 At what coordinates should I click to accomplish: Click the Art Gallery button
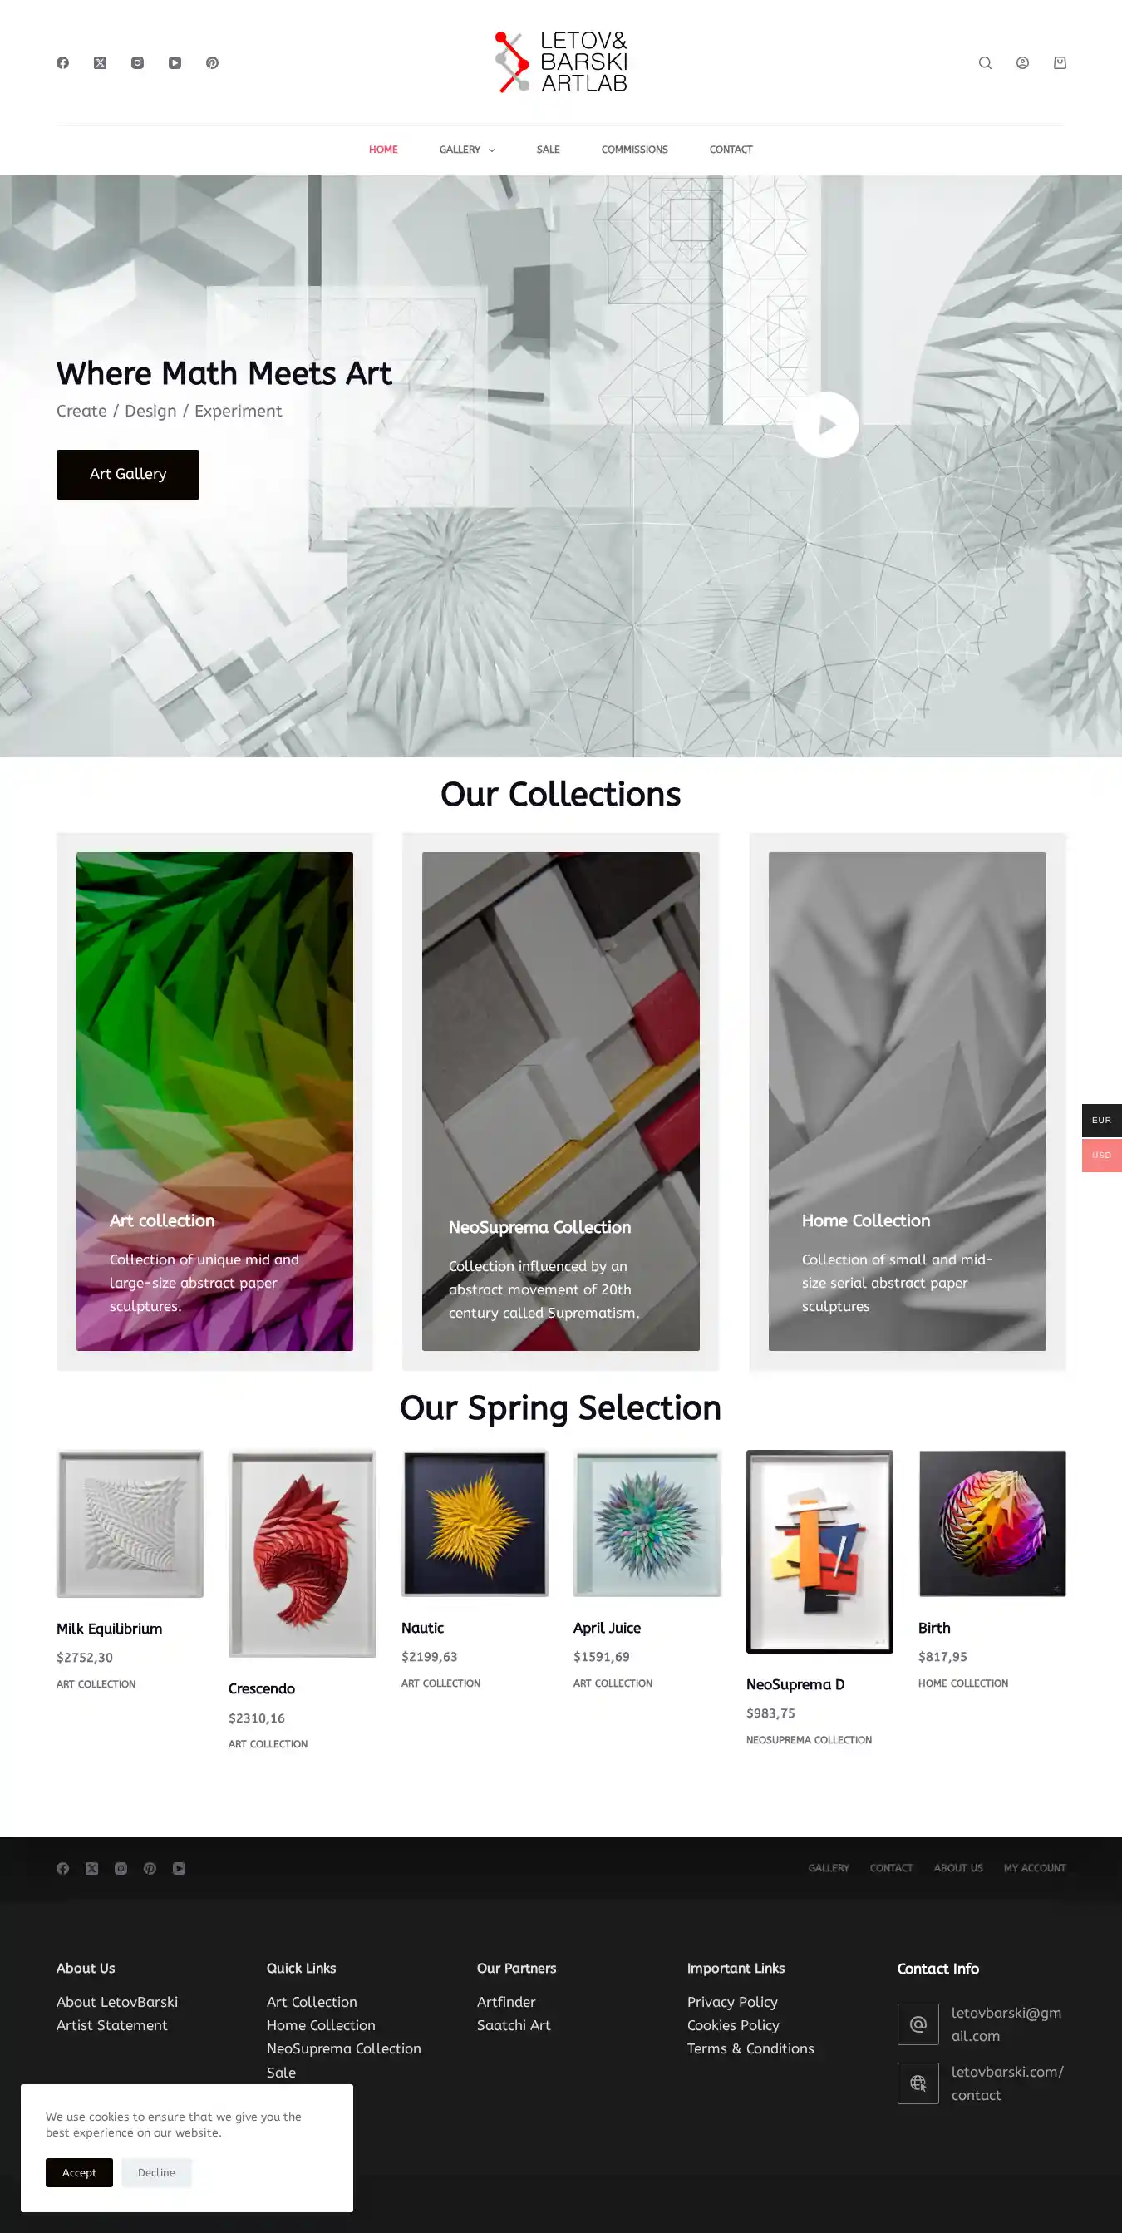click(127, 474)
